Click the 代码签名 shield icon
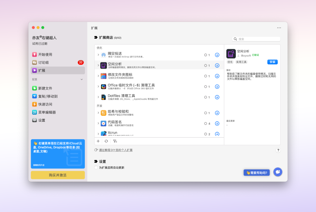 coord(104,123)
